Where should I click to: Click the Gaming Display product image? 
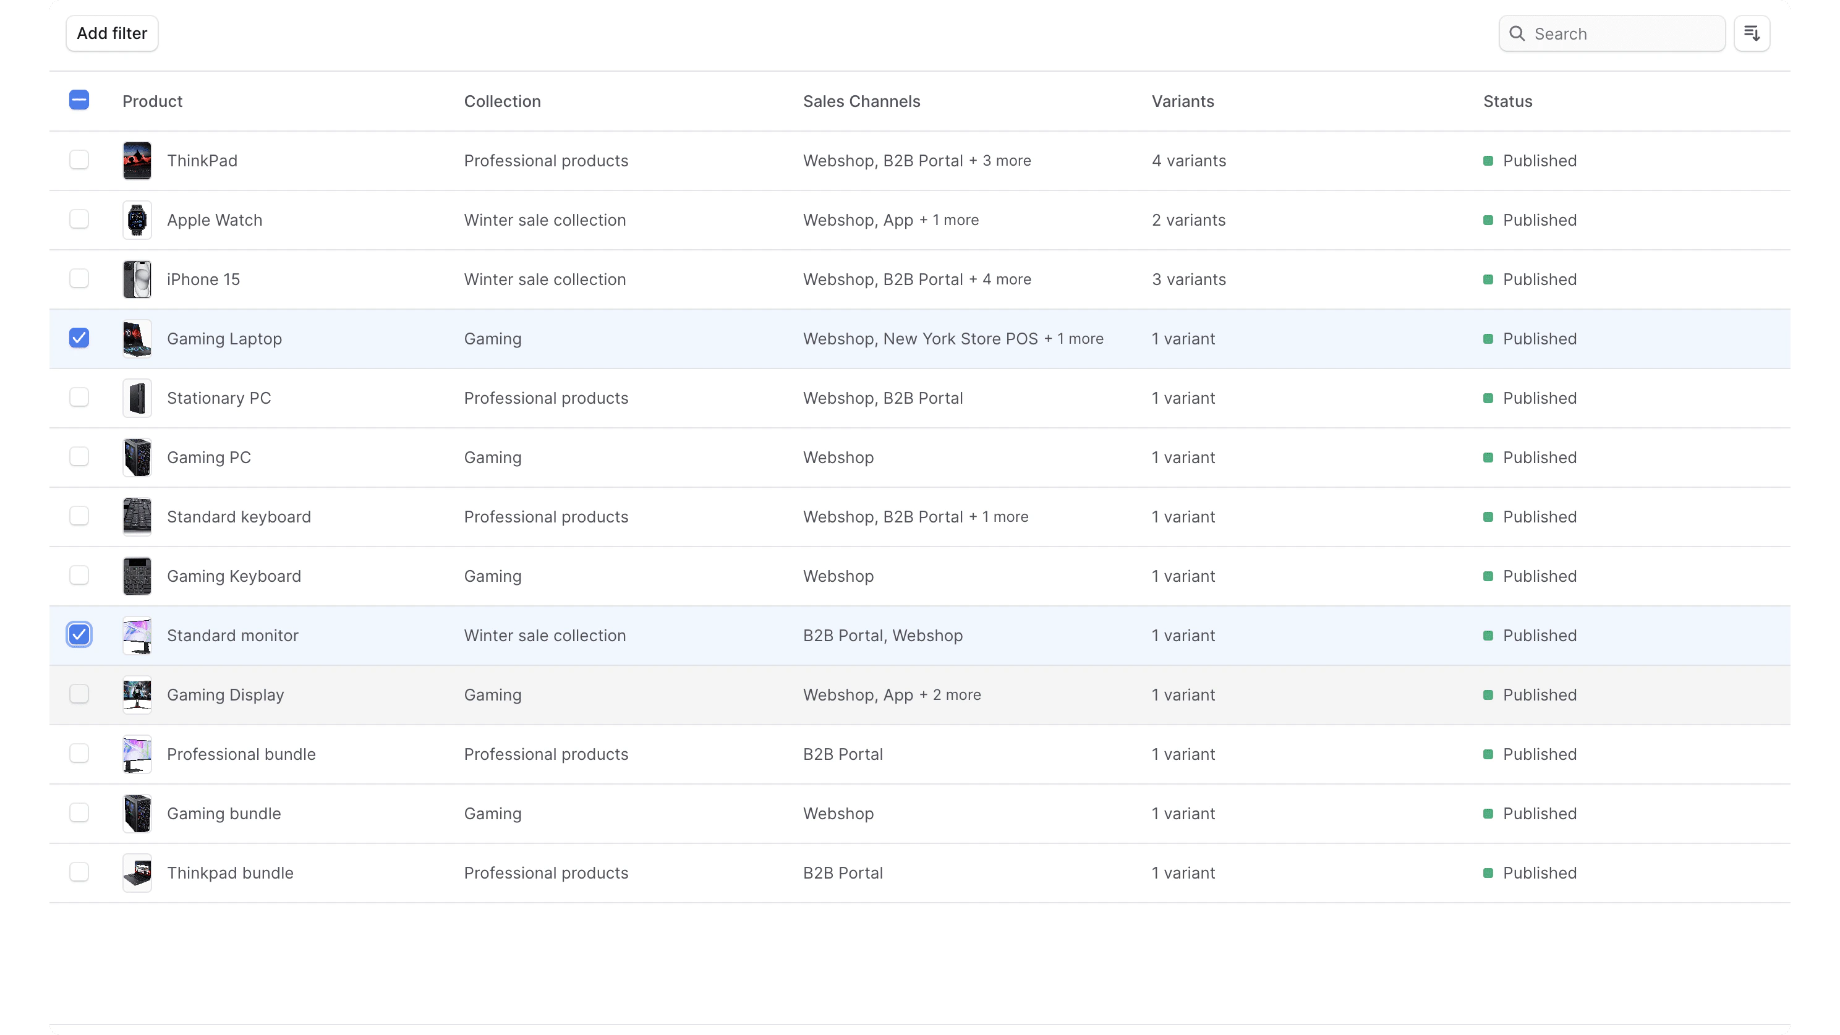(137, 694)
